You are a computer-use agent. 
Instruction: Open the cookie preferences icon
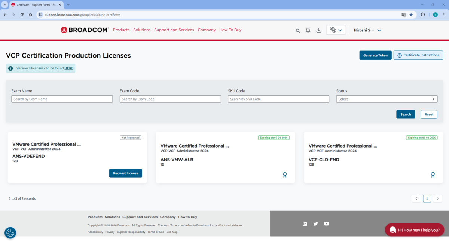click(10, 233)
